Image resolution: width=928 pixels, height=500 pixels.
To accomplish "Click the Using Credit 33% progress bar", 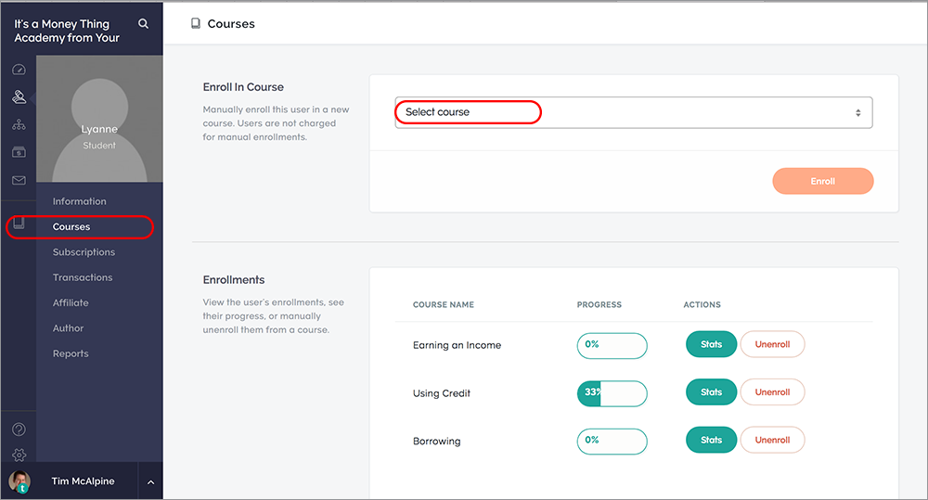I will point(612,393).
